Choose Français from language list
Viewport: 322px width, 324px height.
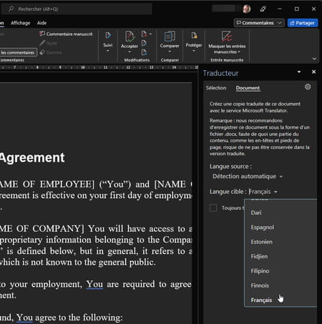click(280, 300)
